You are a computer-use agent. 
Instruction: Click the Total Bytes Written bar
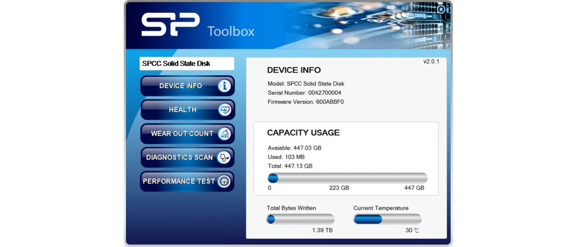tap(300, 219)
